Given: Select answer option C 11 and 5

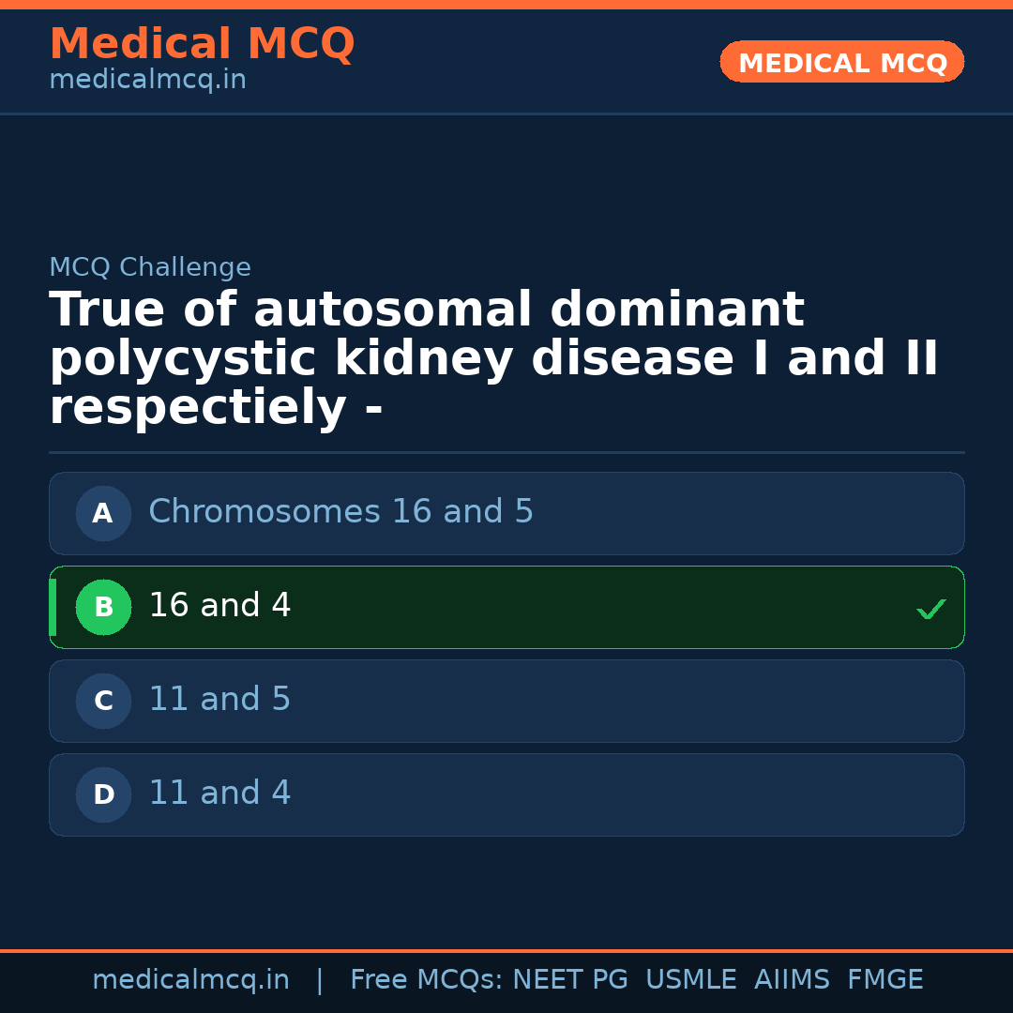Looking at the screenshot, I should pos(506,701).
